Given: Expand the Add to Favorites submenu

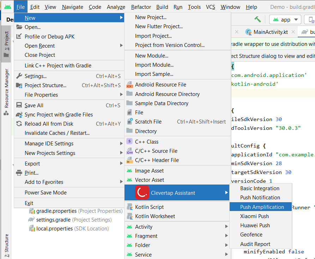Looking at the screenshot, I should click(x=121, y=182).
